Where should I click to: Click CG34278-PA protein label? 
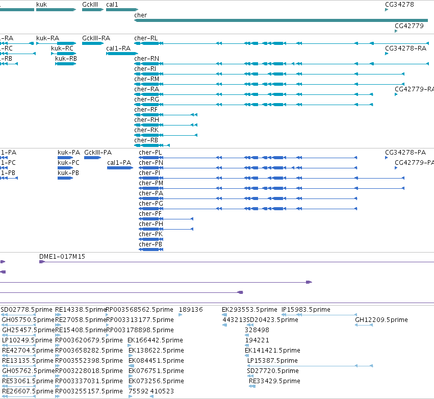405,152
